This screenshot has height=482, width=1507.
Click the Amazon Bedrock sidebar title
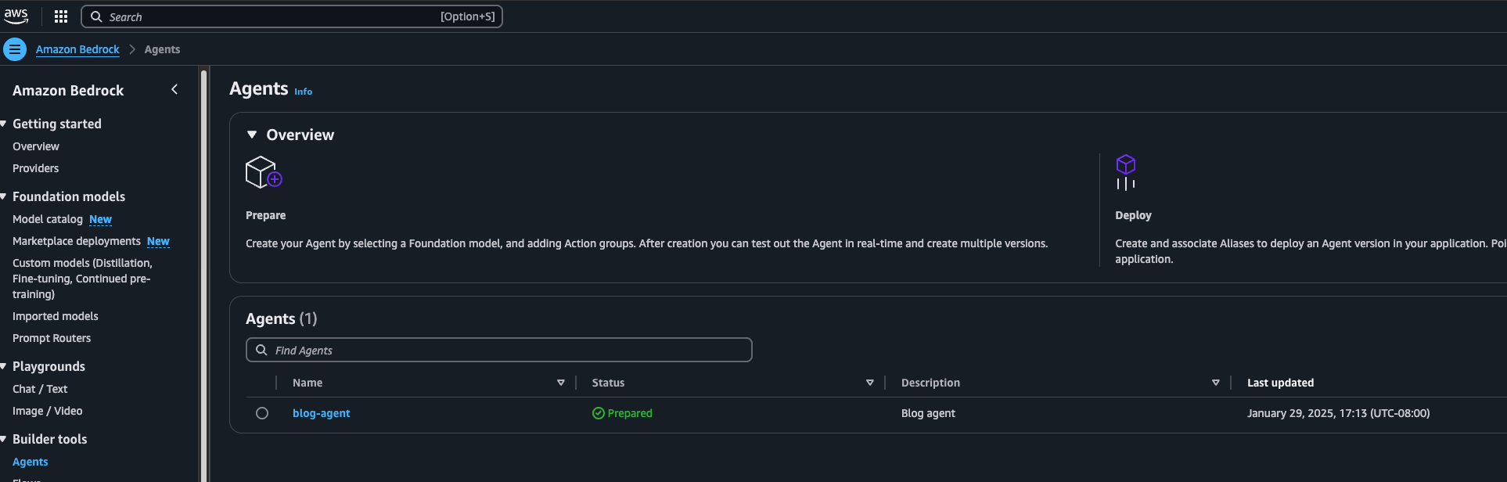[x=68, y=90]
